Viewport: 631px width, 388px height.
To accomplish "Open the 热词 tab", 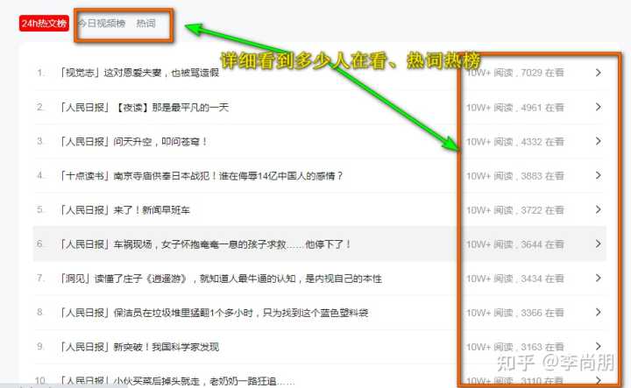I will 145,24.
